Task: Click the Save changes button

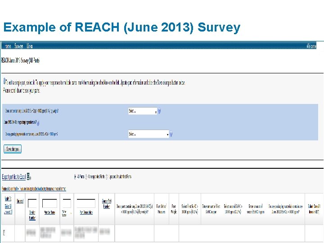Action: click(13, 149)
